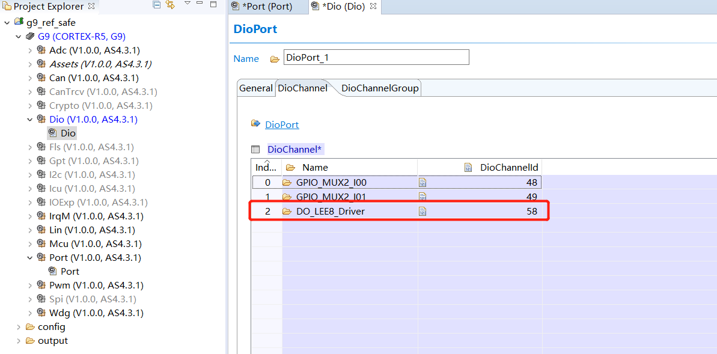This screenshot has height=354, width=717.
Task: Click the DioPort Name input field
Action: (376, 58)
